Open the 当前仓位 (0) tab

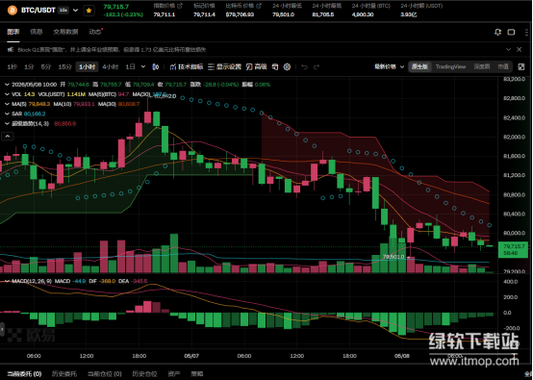click(105, 374)
